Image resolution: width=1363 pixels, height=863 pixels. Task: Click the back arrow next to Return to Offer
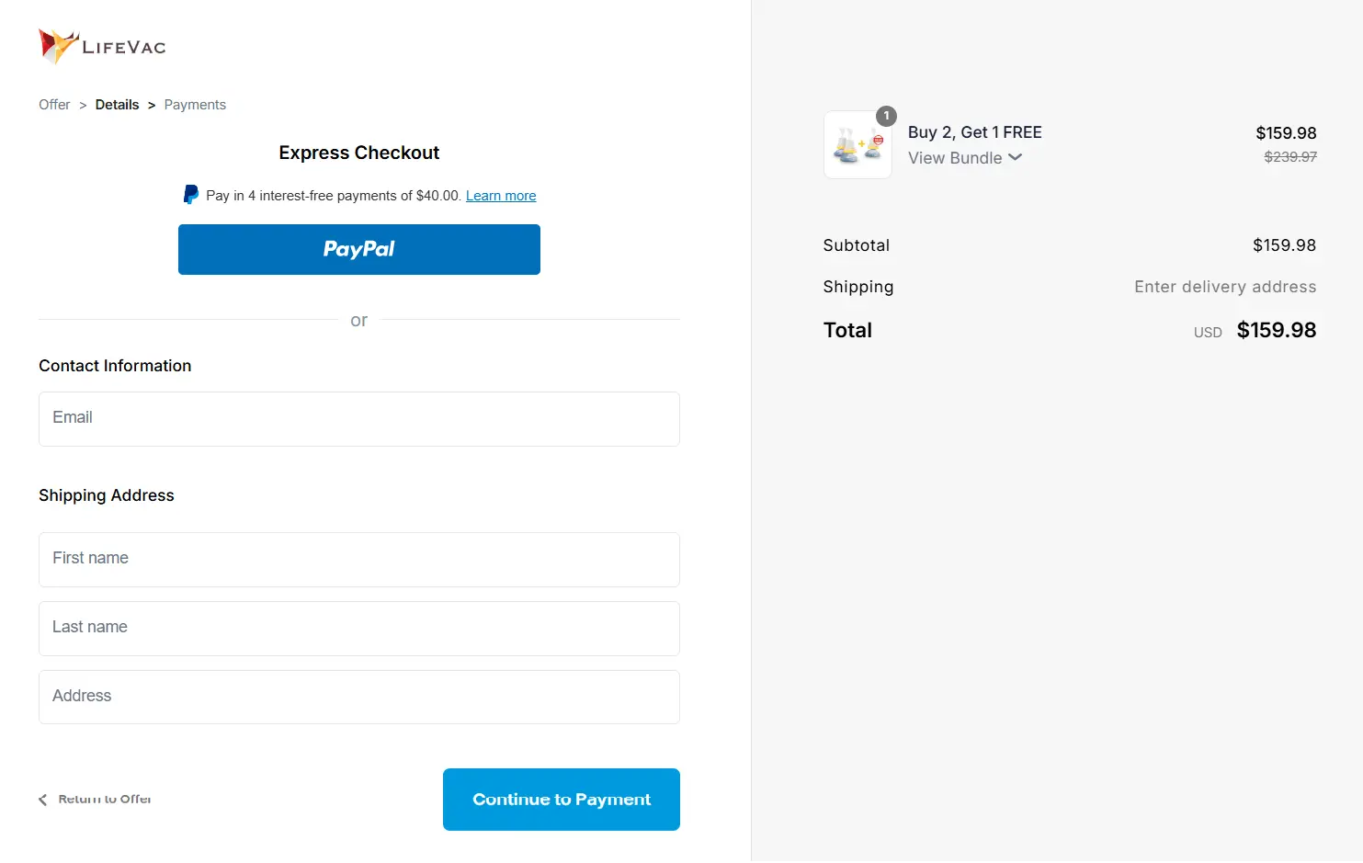tap(42, 799)
